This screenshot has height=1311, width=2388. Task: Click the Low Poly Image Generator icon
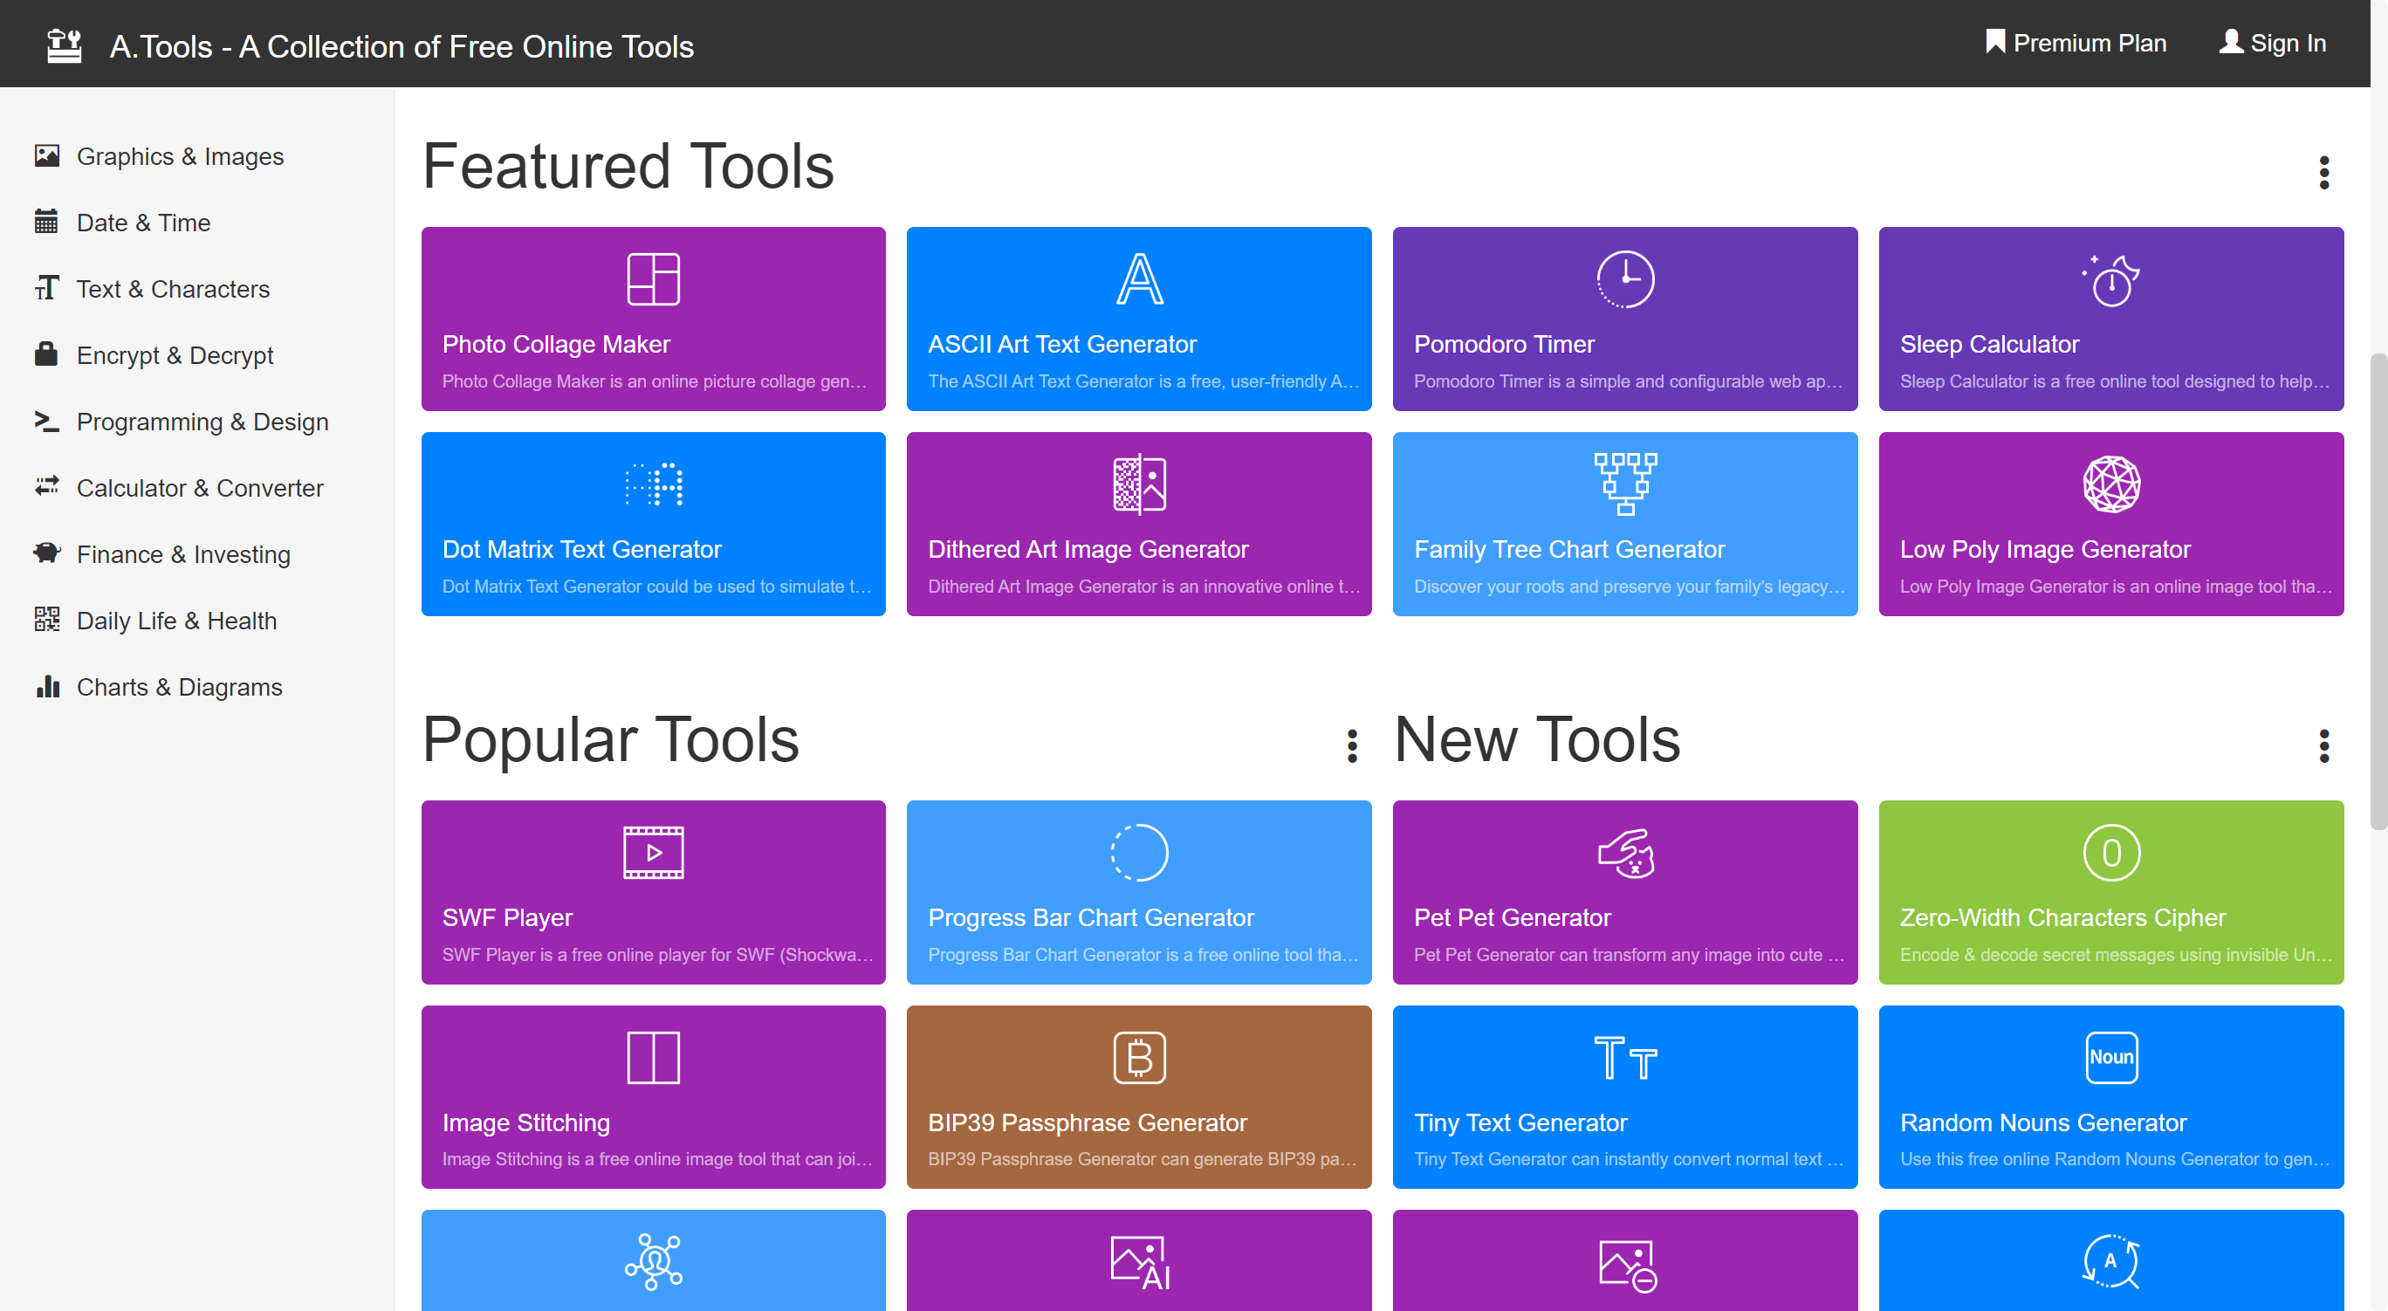pos(2110,484)
